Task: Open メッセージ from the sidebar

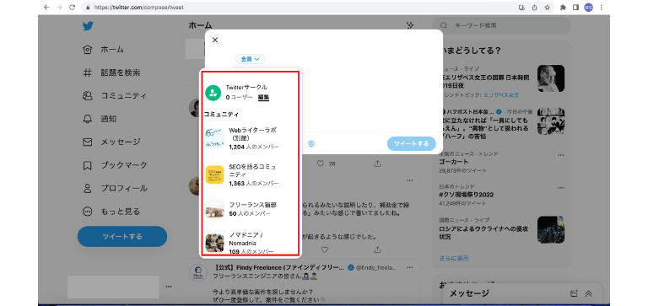Action: (111, 142)
